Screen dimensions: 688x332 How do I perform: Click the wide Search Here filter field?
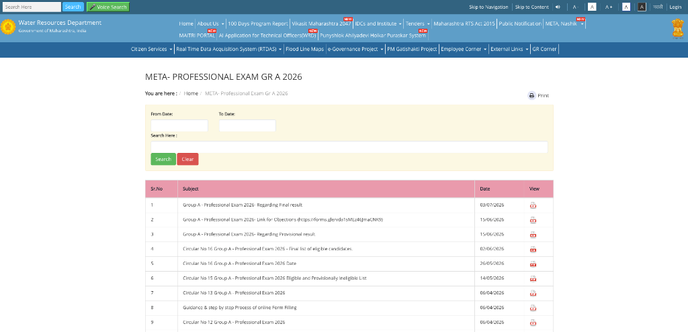tap(349, 147)
